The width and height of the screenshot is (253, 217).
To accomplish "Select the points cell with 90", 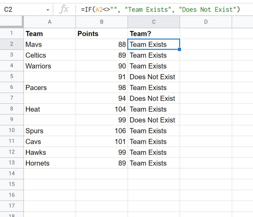I will tap(102, 66).
